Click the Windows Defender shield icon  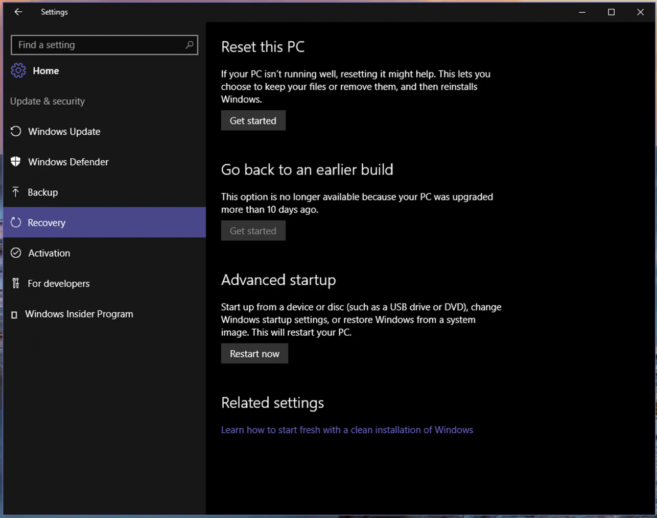(16, 162)
